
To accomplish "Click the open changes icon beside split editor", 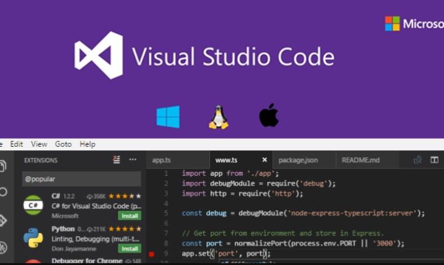I will 417,160.
